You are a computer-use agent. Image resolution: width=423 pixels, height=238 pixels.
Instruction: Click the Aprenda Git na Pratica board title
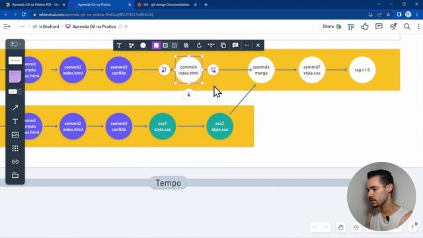[x=94, y=26]
